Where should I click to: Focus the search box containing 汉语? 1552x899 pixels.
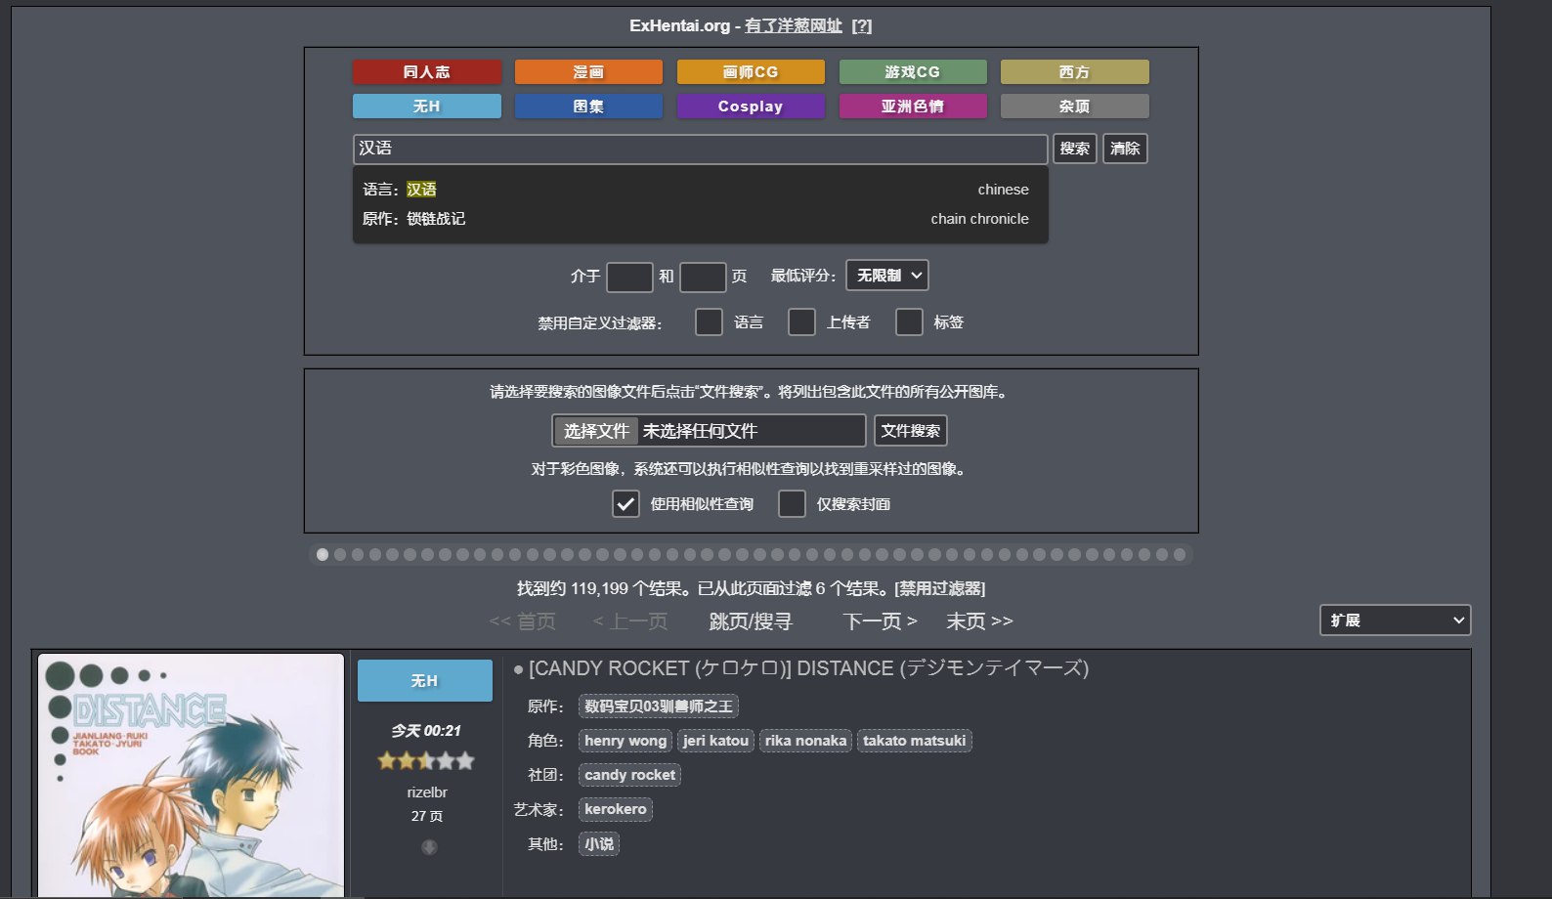(x=700, y=149)
